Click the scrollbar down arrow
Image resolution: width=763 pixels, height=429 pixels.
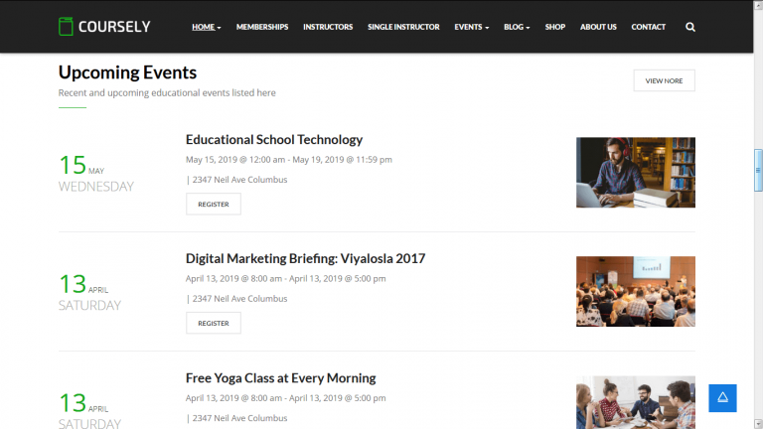tap(758, 424)
